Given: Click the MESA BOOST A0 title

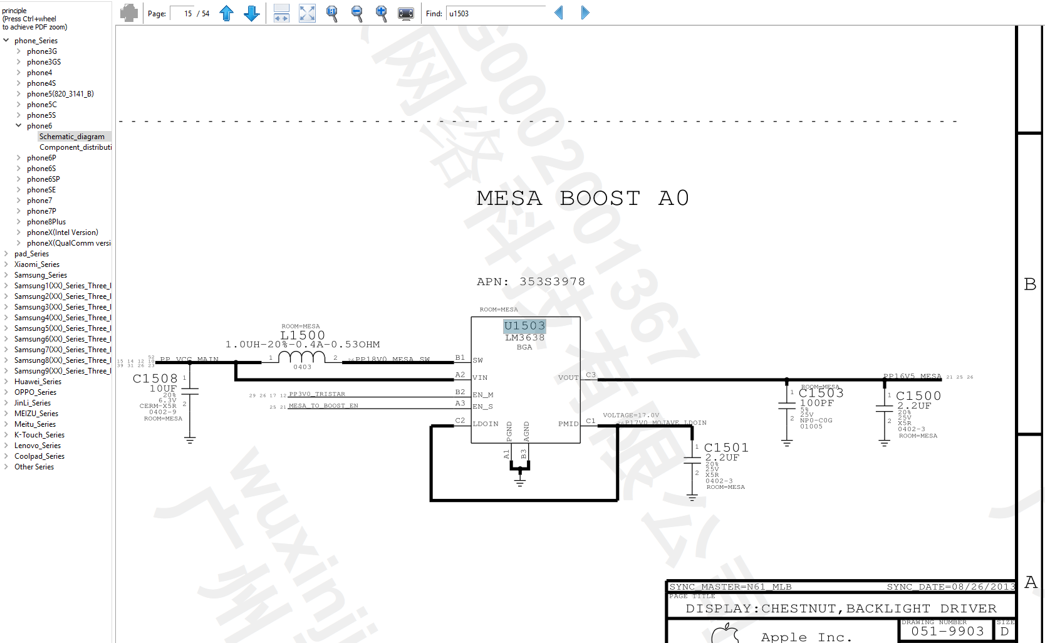Looking at the screenshot, I should click(x=583, y=198).
